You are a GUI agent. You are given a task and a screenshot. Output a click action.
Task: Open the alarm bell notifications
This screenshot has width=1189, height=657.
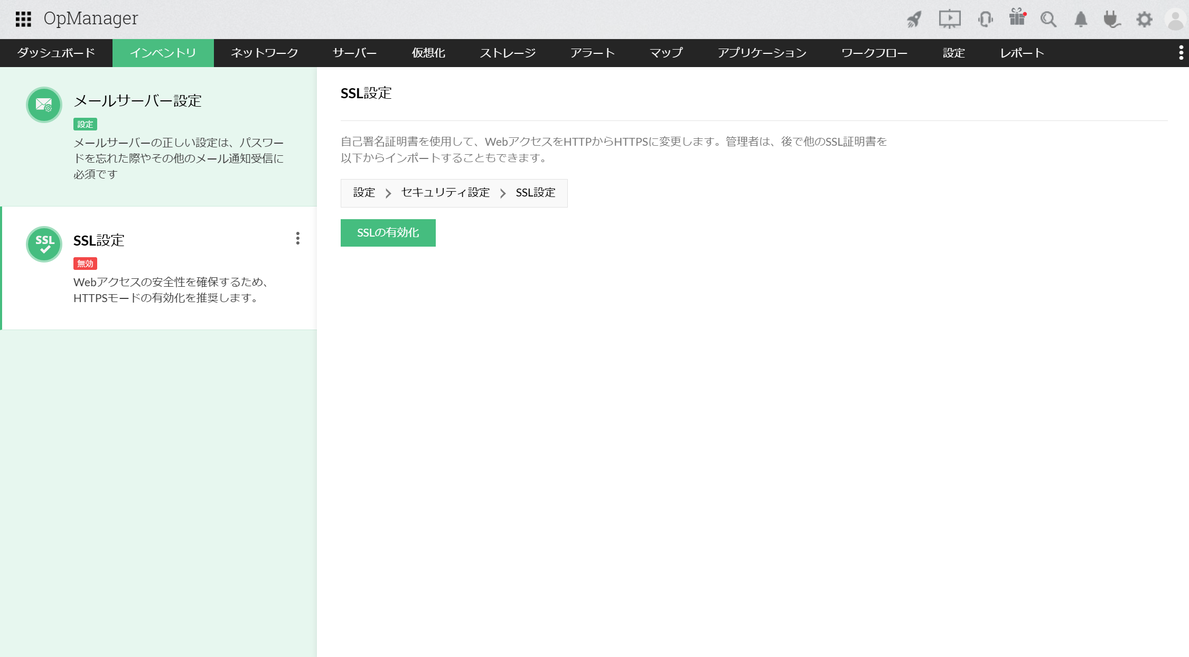coord(1081,20)
